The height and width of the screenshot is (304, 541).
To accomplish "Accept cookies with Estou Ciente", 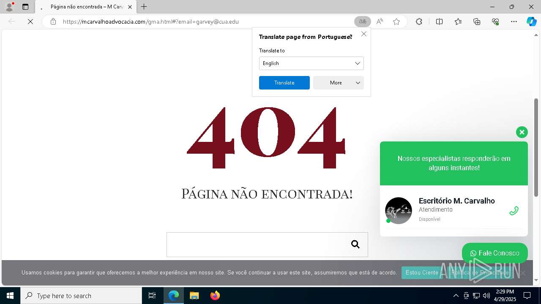I will pos(422,273).
